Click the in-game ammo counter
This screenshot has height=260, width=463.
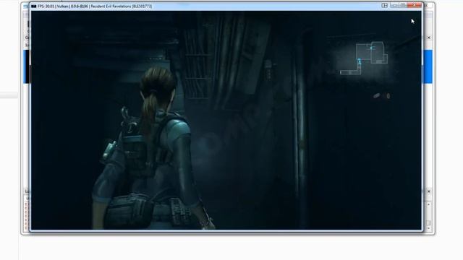click(x=382, y=96)
